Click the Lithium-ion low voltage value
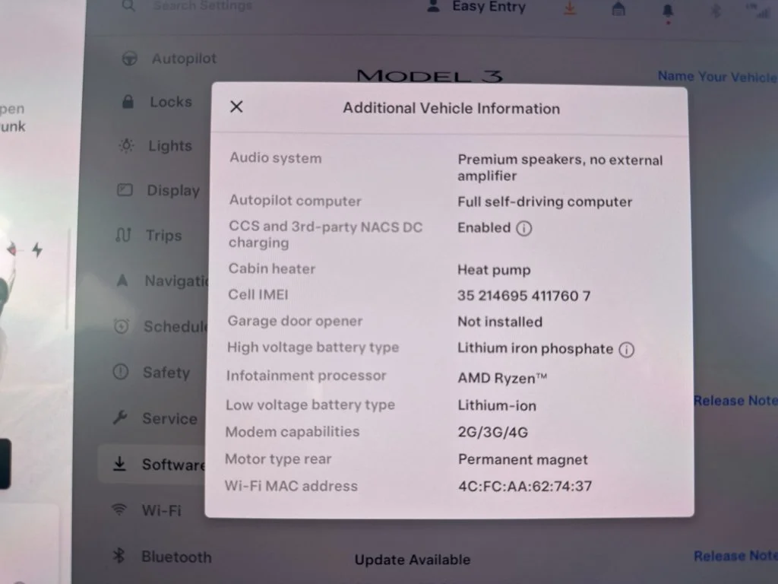This screenshot has width=778, height=584. (497, 406)
